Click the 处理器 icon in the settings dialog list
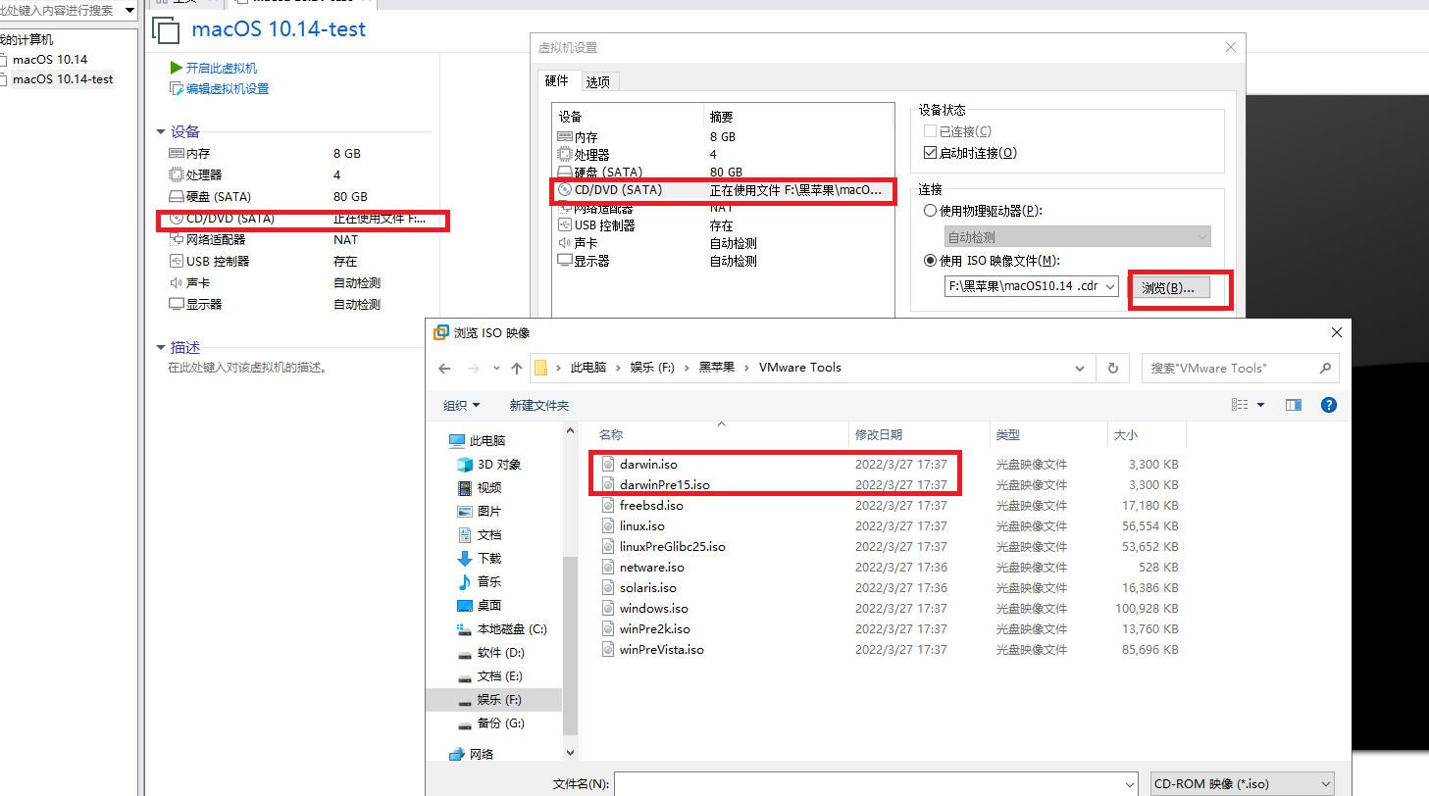 [x=564, y=154]
